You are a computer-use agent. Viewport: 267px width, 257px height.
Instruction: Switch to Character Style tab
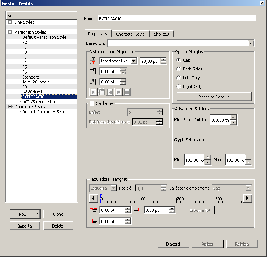[x=130, y=34]
